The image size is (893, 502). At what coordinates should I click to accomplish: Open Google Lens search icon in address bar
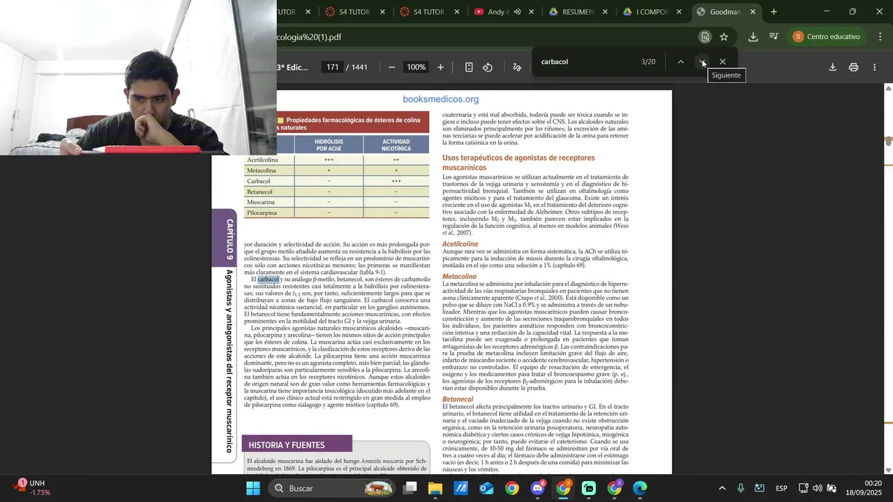click(705, 37)
